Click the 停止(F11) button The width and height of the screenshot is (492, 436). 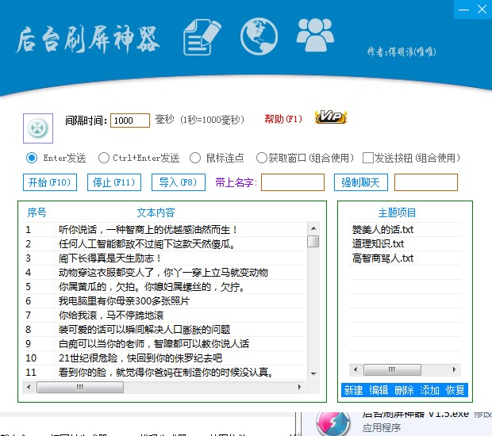click(x=114, y=182)
